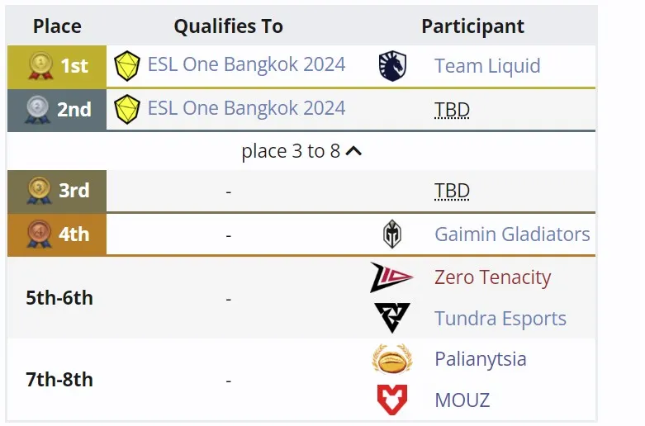Click the TBD text in 2nd place row
The height and width of the screenshot is (426, 645).
pyautogui.click(x=452, y=110)
